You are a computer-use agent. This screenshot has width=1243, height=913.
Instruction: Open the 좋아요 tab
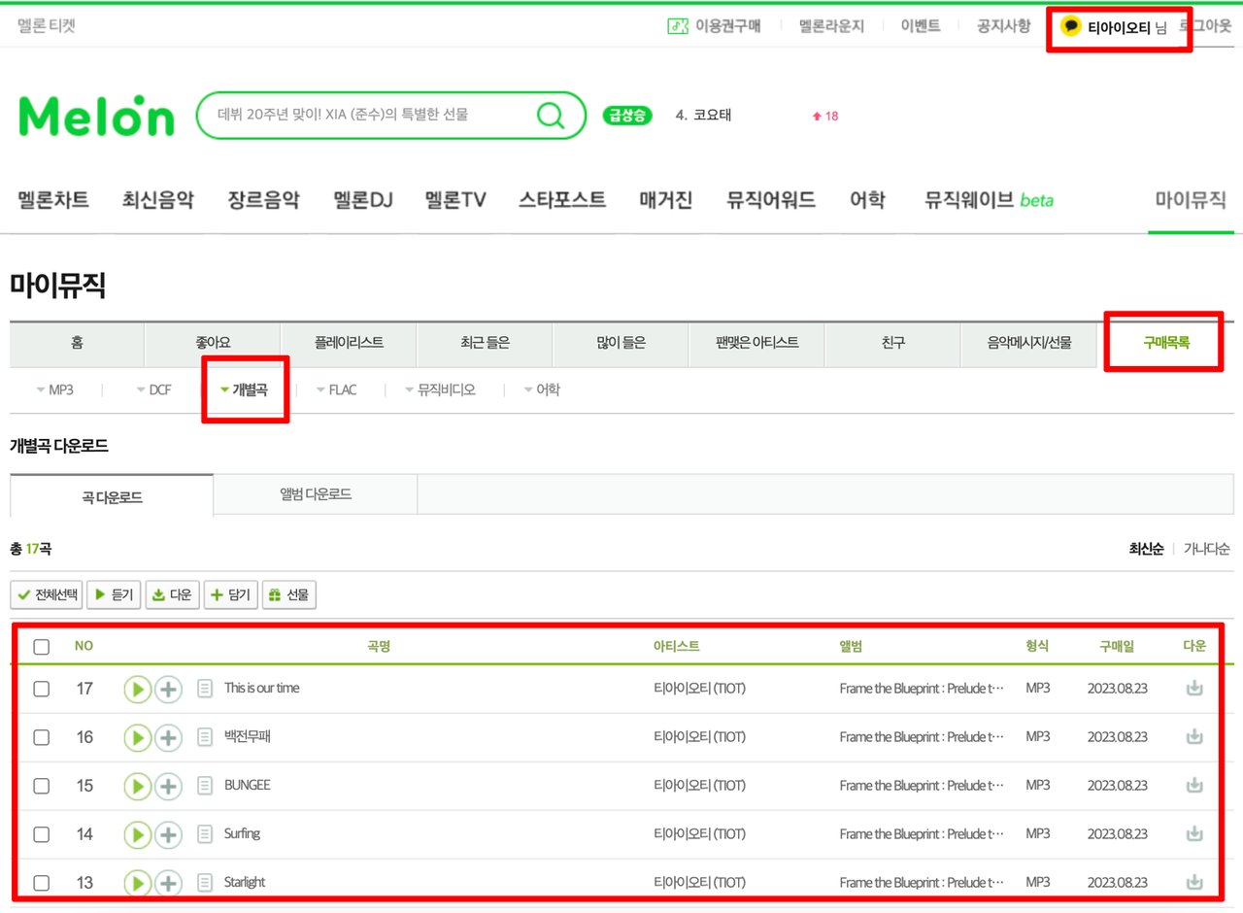pos(213,343)
